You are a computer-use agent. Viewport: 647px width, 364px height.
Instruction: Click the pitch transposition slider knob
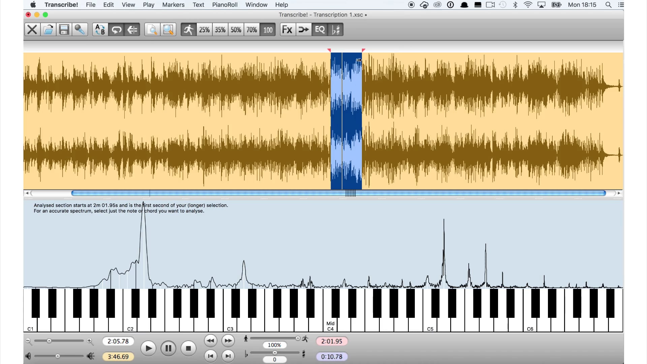tap(275, 353)
